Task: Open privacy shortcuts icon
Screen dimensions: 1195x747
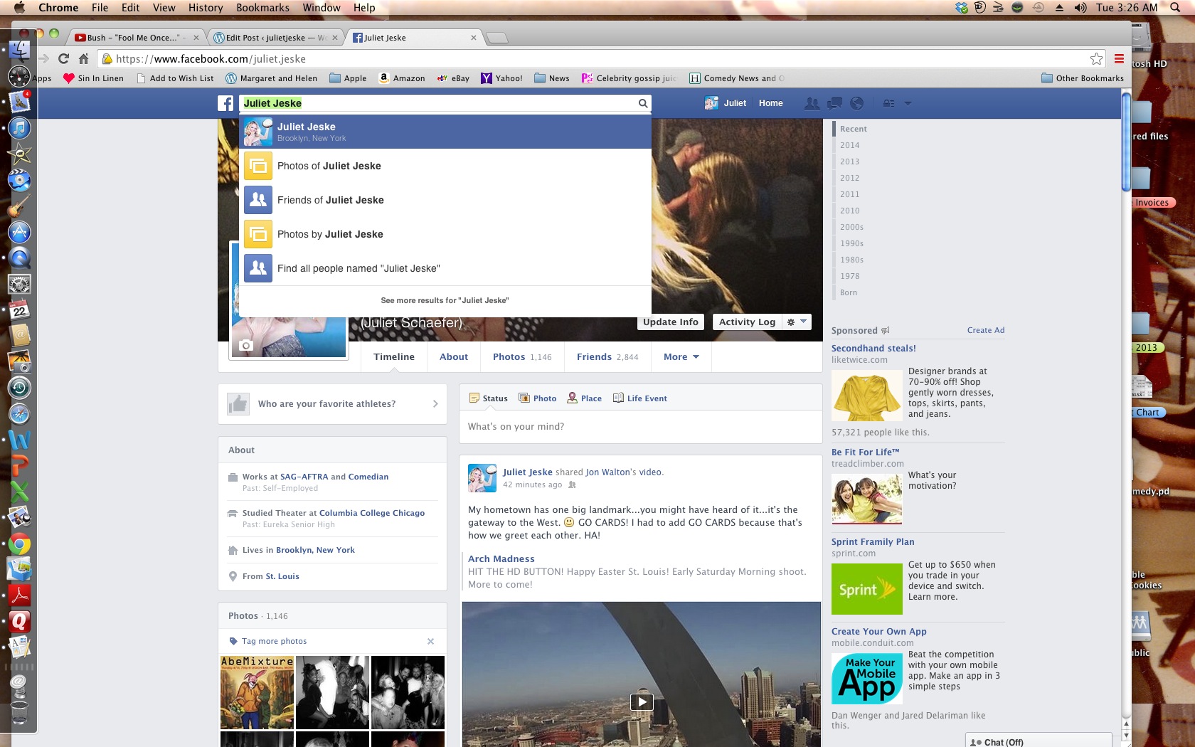Action: coord(889,103)
